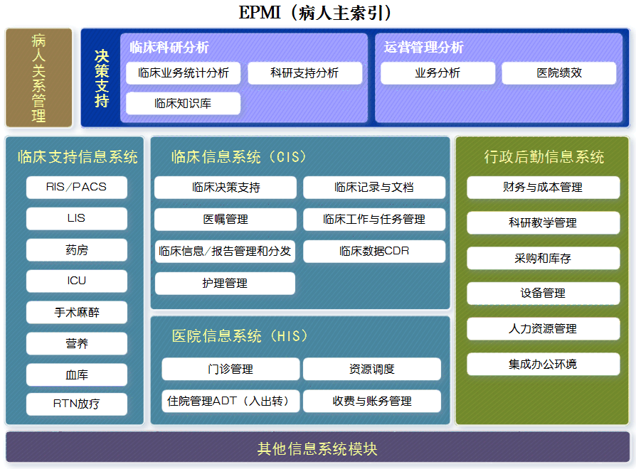Click the 行政后勤信息系统 heading

pos(544,157)
